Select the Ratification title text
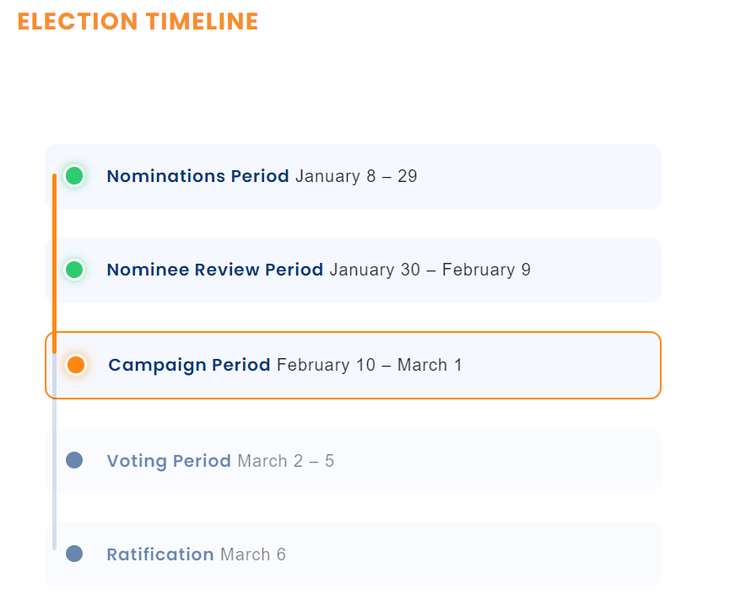This screenshot has width=735, height=605. pos(160,554)
